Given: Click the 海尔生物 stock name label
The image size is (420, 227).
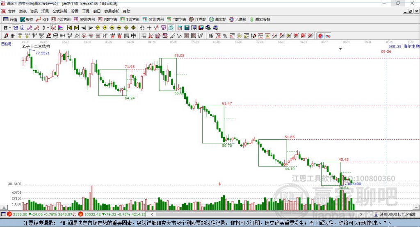Looking at the screenshot, I should 412,46.
